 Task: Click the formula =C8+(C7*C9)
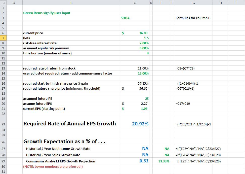185,68
